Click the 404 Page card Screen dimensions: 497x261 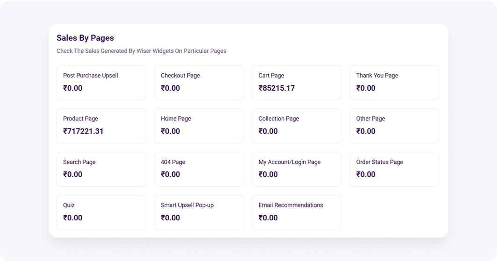tap(199, 169)
